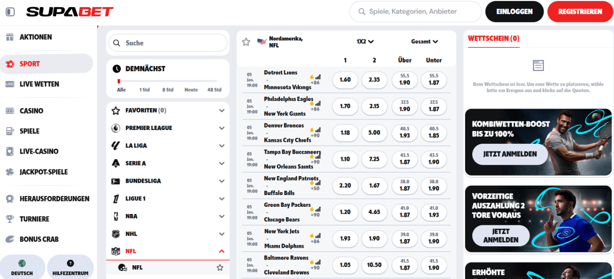Pick Minnesota Vikings odds 2.35
The width and height of the screenshot is (614, 279).
[x=374, y=79]
